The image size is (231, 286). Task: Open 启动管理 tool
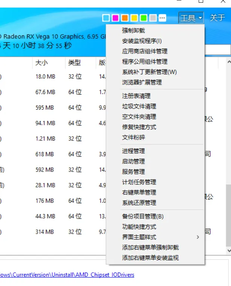(x=155, y=161)
